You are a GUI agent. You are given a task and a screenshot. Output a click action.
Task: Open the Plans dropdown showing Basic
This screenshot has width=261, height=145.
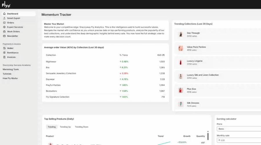click(x=239, y=129)
